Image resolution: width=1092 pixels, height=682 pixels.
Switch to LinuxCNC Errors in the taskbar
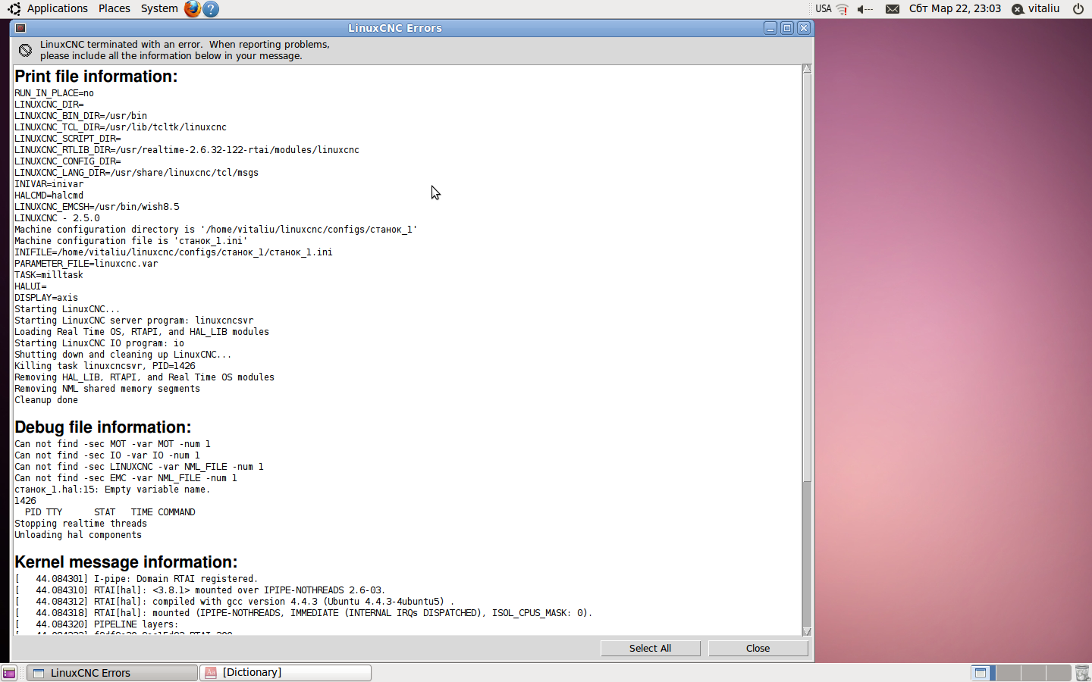coord(112,673)
